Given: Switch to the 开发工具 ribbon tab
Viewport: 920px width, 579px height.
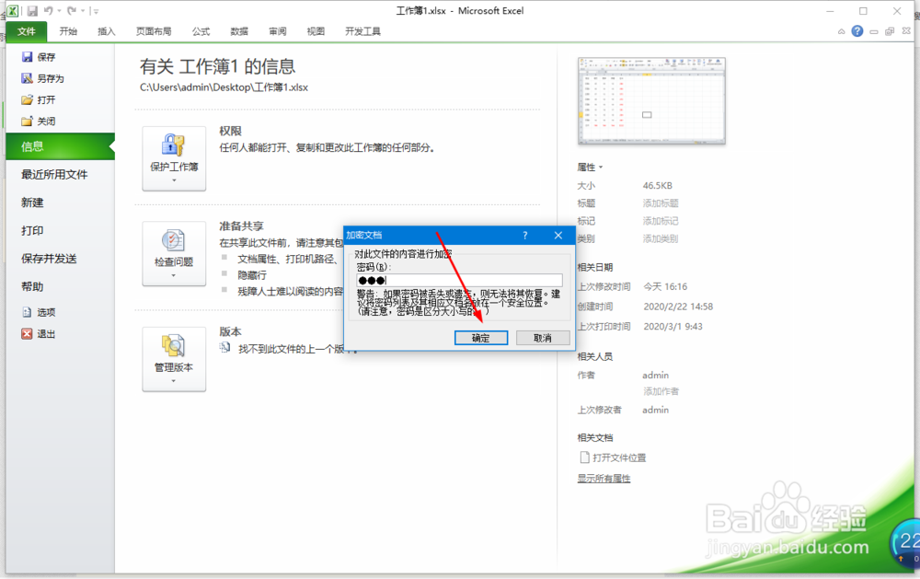Looking at the screenshot, I should pos(362,31).
